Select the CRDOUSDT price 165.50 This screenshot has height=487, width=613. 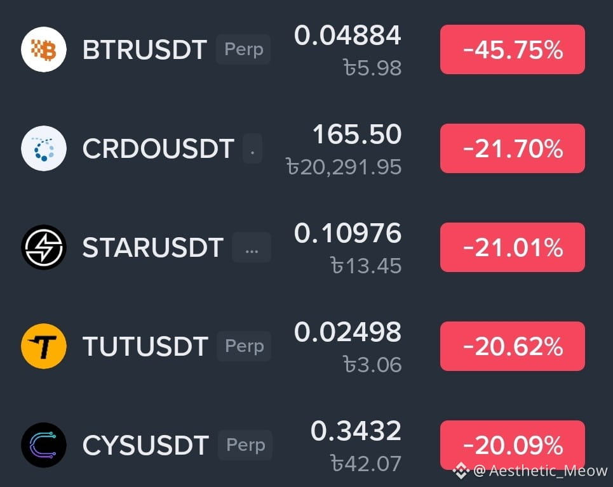pyautogui.click(x=357, y=134)
